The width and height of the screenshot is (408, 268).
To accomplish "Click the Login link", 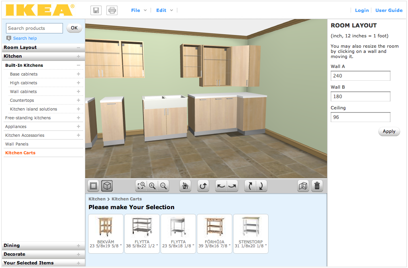I will 362,10.
